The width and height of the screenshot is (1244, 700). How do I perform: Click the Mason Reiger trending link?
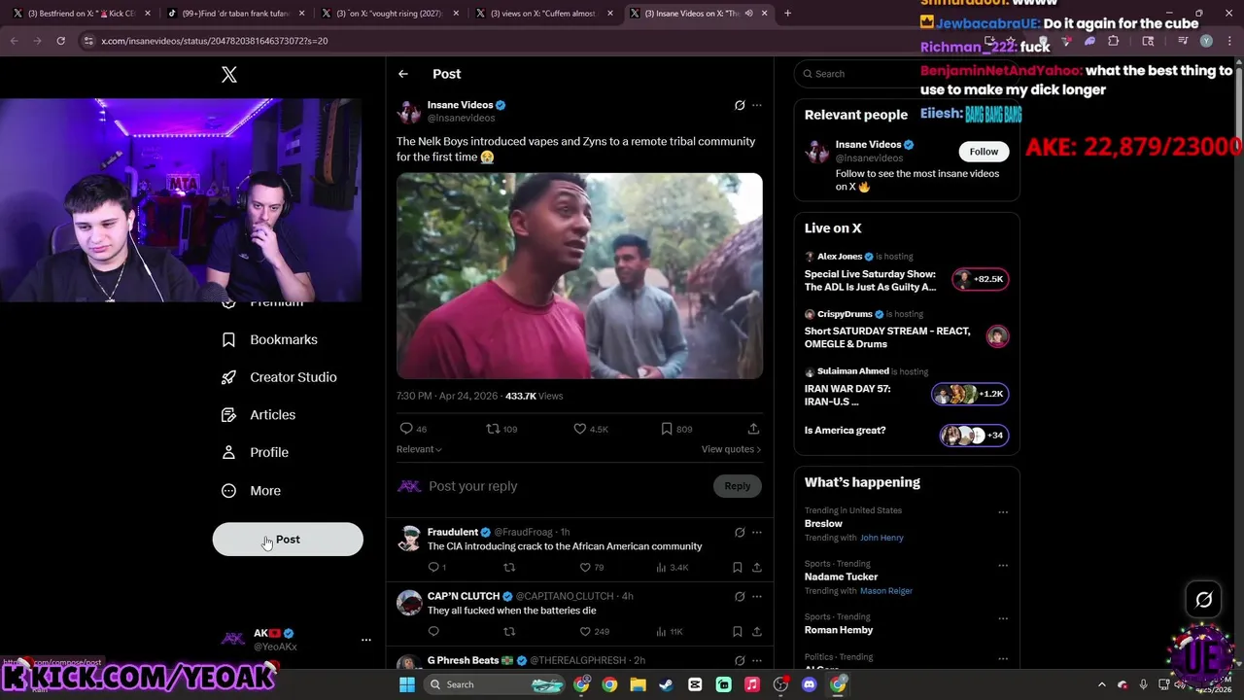click(x=886, y=591)
